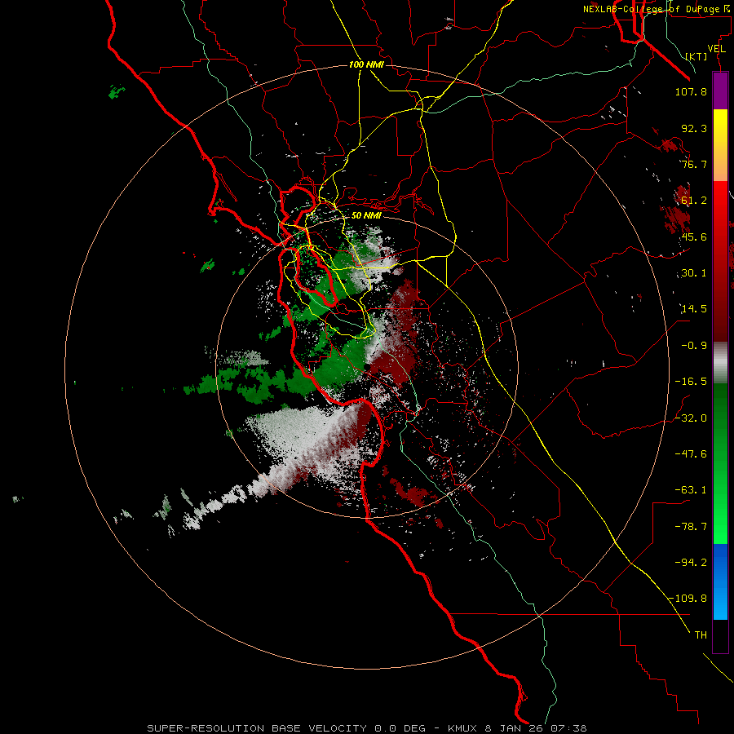The height and width of the screenshot is (734, 734).
Task: Click the KMUX radar site identifier in caption
Action: click(462, 728)
